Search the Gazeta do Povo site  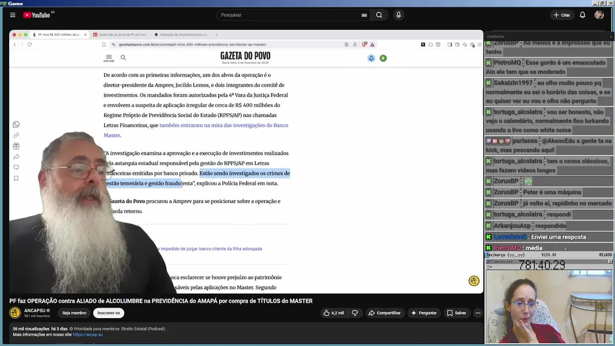click(x=123, y=58)
